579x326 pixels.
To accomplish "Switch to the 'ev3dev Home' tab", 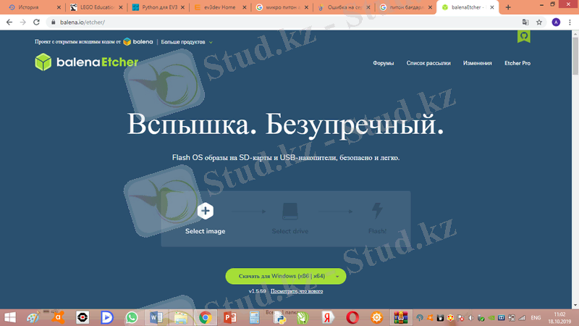I will [x=219, y=7].
